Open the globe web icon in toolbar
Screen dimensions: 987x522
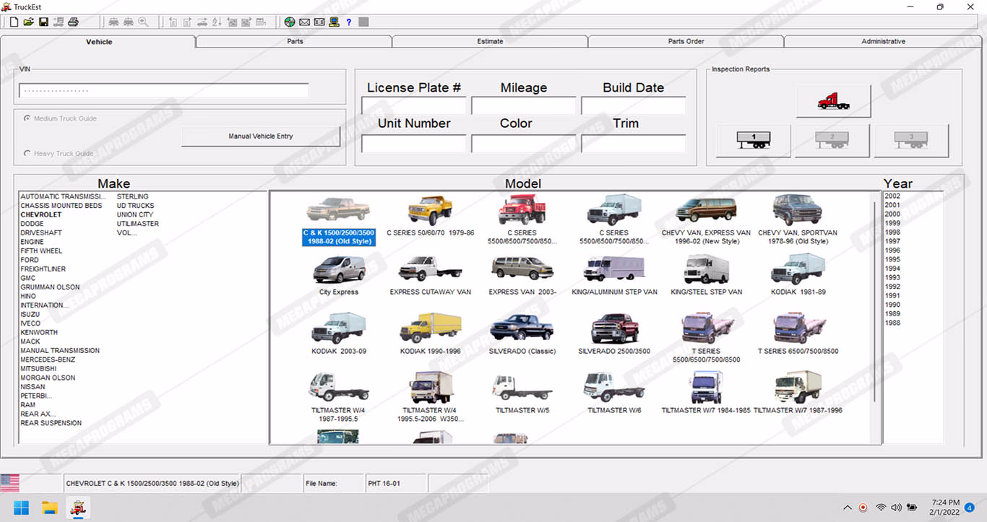[290, 22]
